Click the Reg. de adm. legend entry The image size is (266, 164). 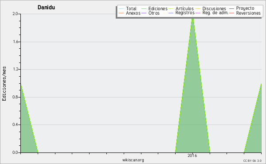coord(212,13)
